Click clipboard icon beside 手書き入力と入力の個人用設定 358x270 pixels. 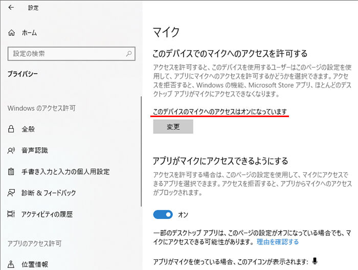[11, 171]
